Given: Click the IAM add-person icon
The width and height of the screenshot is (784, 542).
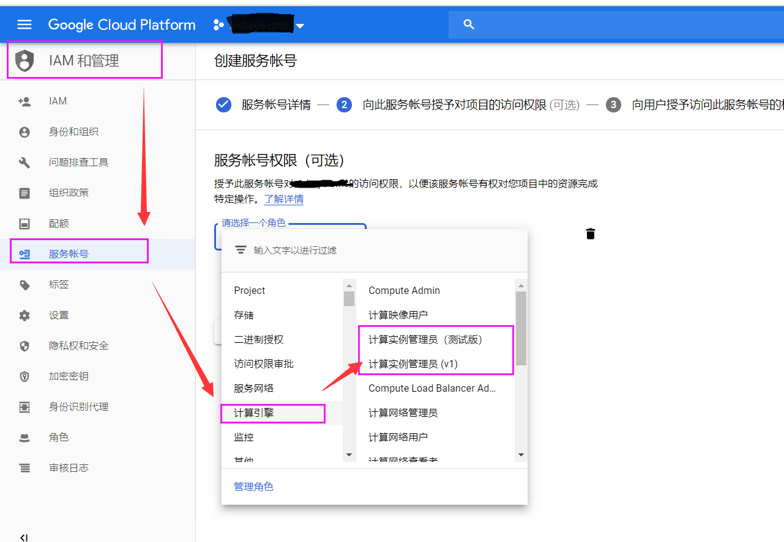Looking at the screenshot, I should point(24,101).
